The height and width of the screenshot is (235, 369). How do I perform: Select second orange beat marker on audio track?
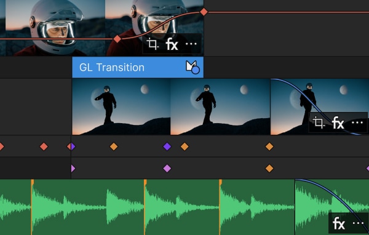145,183
